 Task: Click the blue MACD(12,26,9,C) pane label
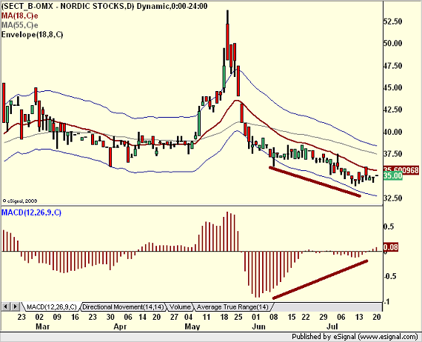pyautogui.click(x=31, y=213)
